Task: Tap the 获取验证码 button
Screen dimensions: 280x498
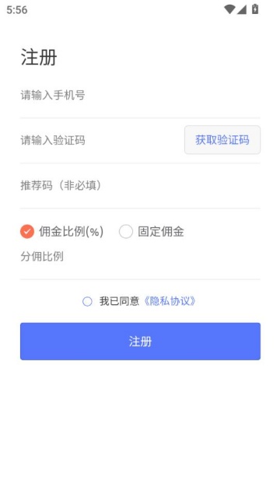Action: 222,140
